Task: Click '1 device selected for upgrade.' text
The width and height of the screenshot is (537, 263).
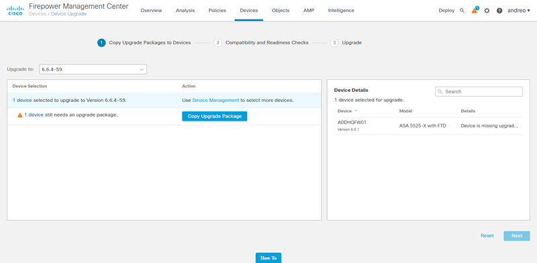Action: [x=369, y=101]
